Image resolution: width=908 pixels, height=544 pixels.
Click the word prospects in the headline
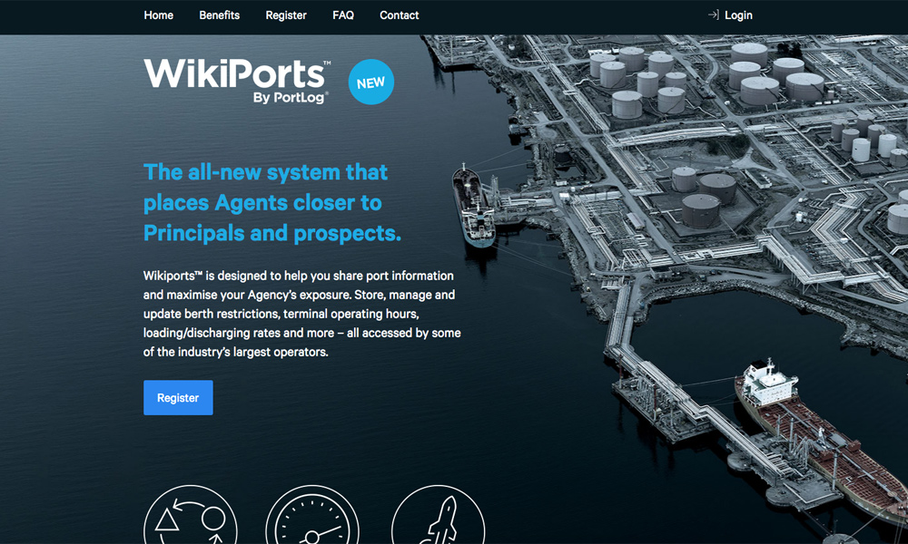pyautogui.click(x=347, y=234)
